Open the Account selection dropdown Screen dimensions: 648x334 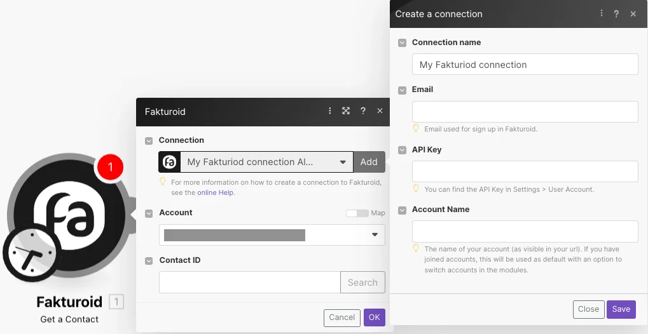272,235
